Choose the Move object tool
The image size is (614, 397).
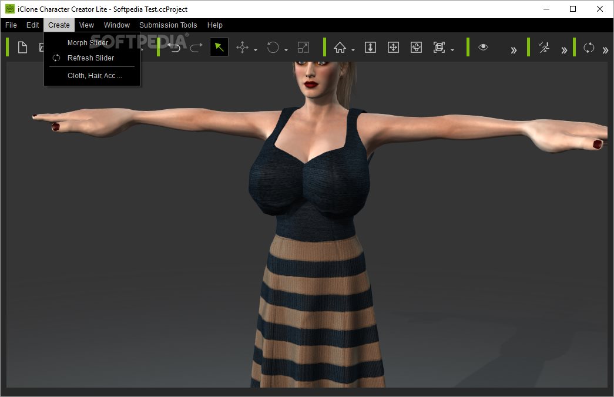click(243, 48)
